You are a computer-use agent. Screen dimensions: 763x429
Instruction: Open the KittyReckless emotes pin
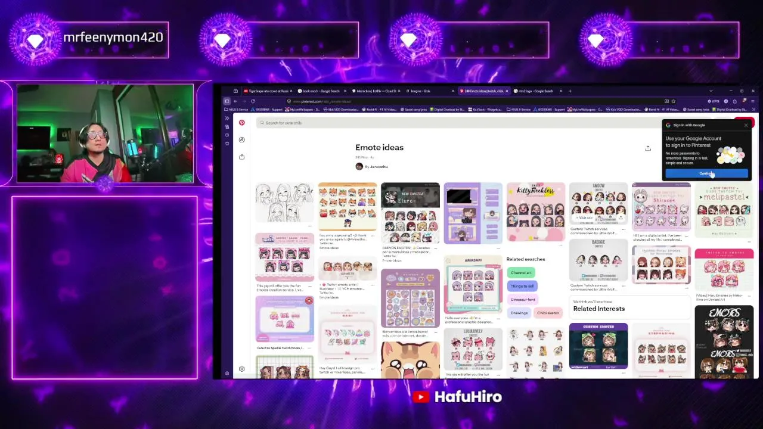point(535,212)
